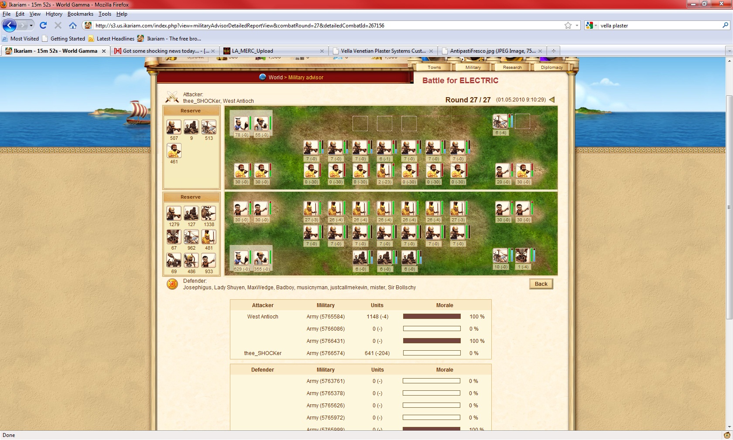Open the Bookmarks menu

click(80, 14)
